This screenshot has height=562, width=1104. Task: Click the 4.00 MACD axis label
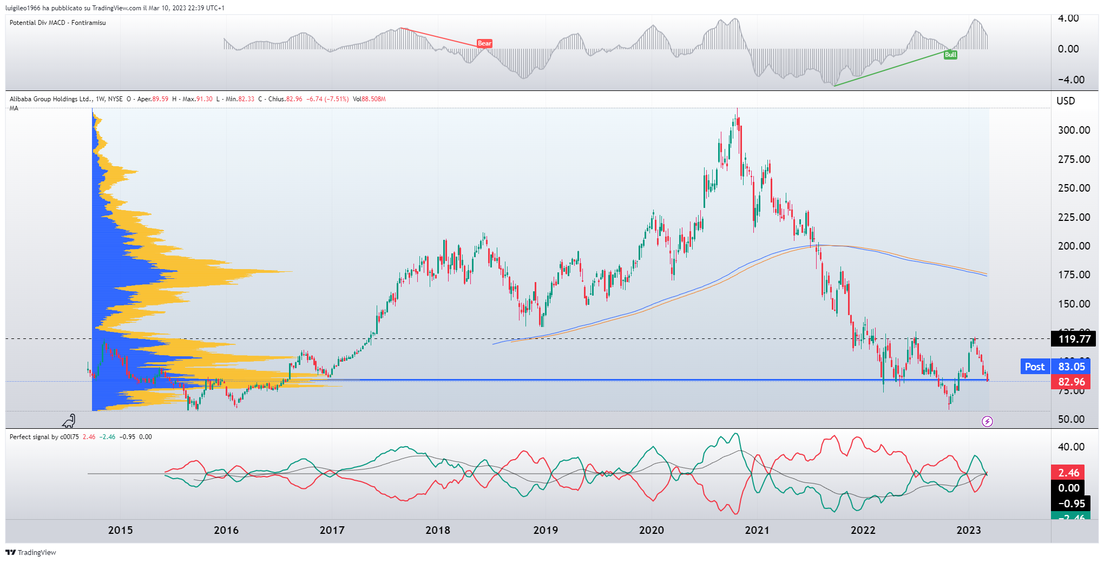[x=1068, y=18]
